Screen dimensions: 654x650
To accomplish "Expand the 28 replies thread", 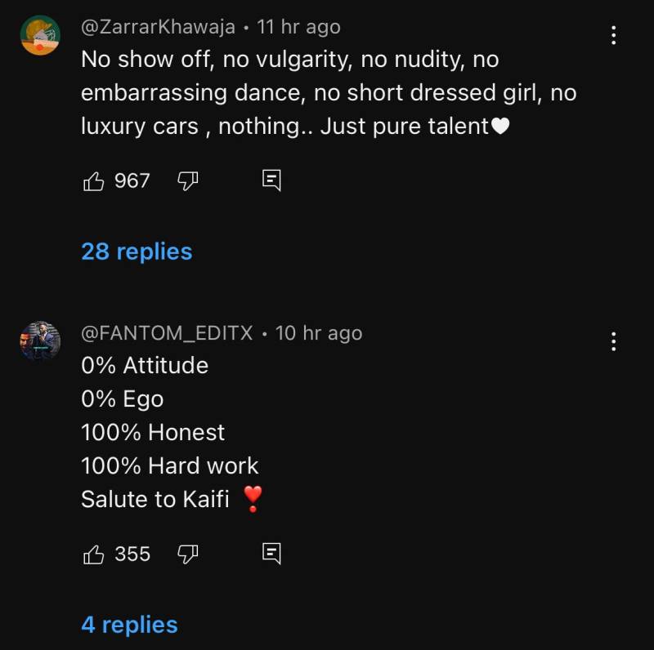I will [x=137, y=252].
